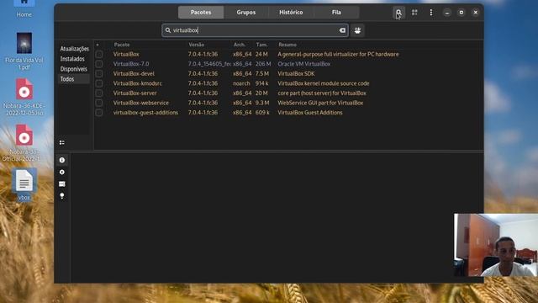Click 'VirtualBox Guest Additions' summary text

[x=310, y=113]
